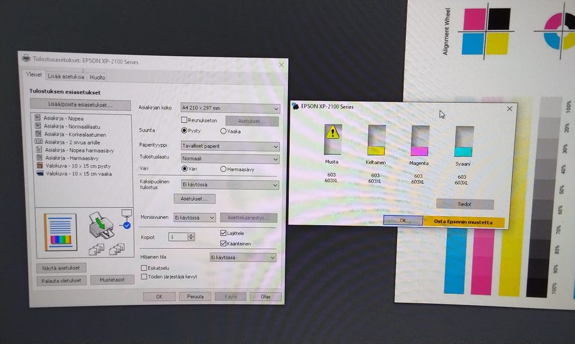Adjust the Kopiot spinner arrows
Image resolution: width=575 pixels, height=344 pixels.
click(191, 237)
